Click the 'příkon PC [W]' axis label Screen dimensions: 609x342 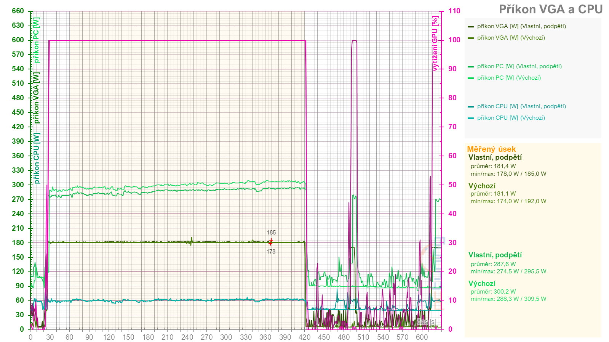[x=36, y=40]
